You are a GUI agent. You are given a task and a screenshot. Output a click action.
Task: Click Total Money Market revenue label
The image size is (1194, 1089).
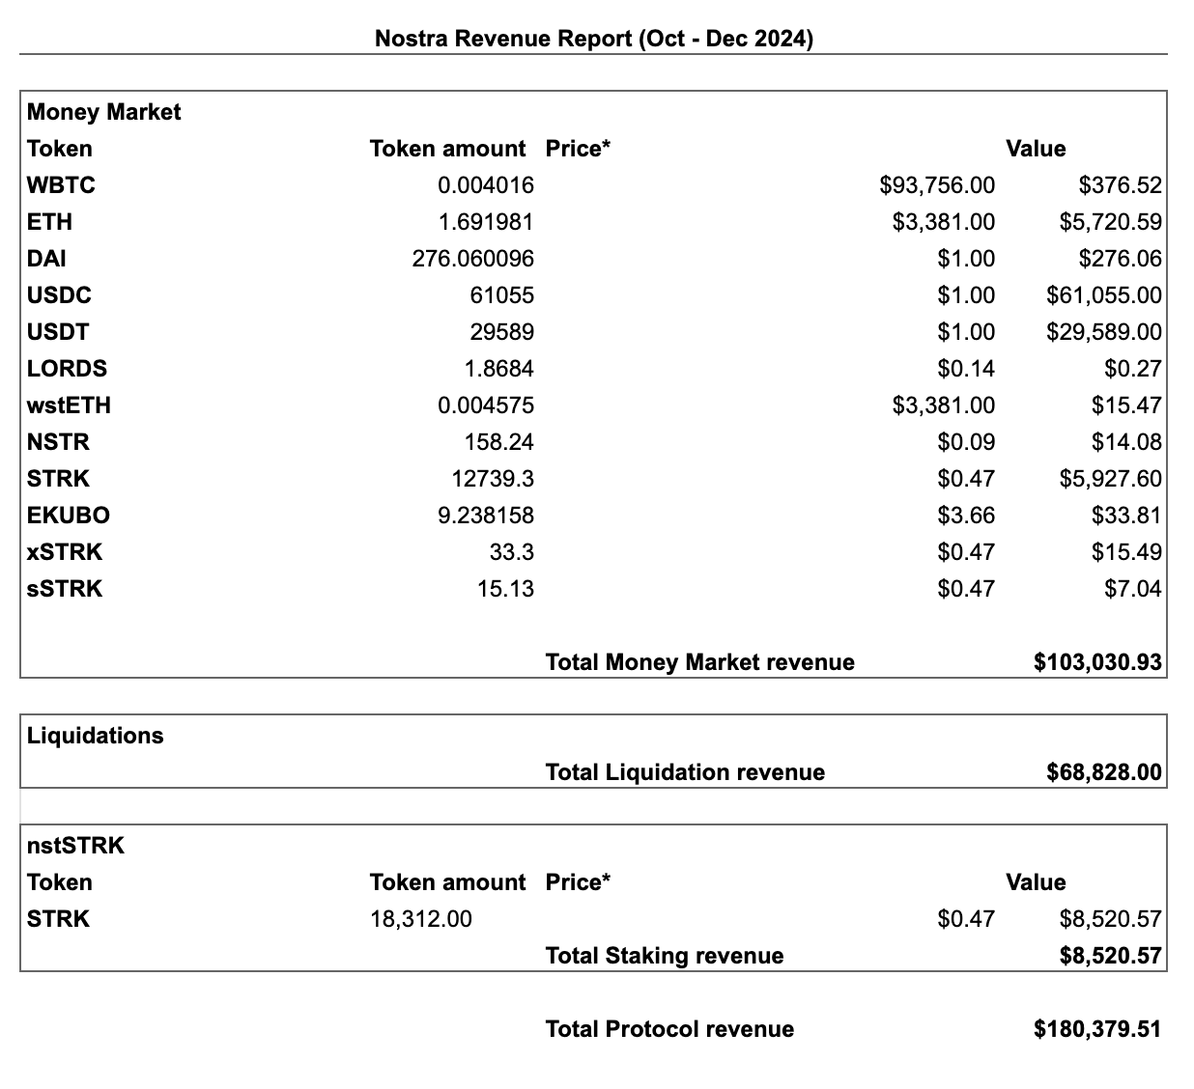699,662
